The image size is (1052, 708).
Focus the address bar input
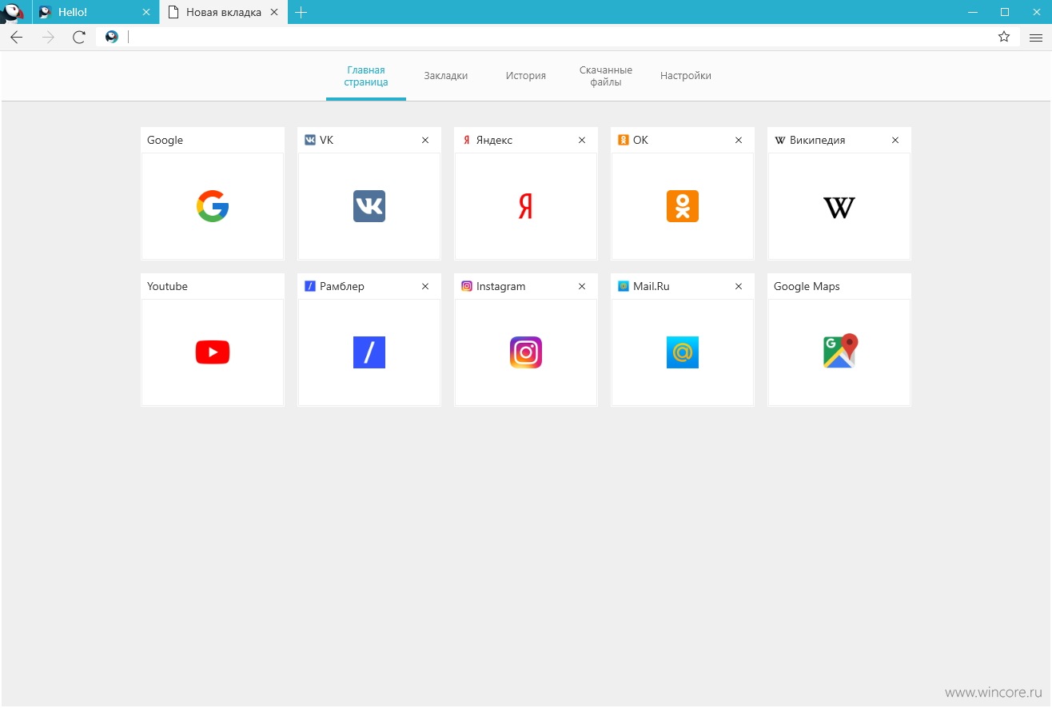558,37
